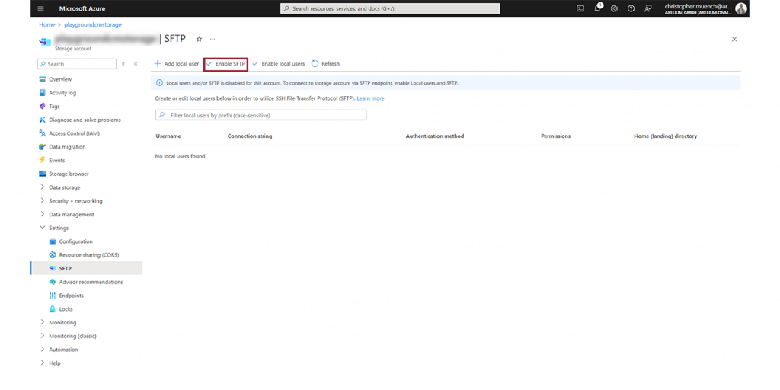
Task: Open the Azure portal hamburger menu
Action: click(x=41, y=8)
